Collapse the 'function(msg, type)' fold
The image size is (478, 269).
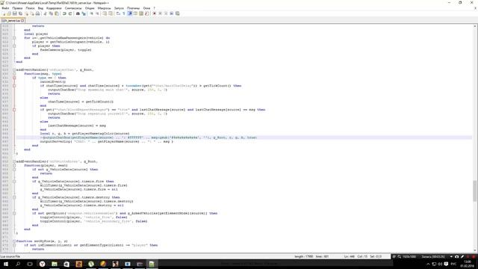(x=14, y=74)
